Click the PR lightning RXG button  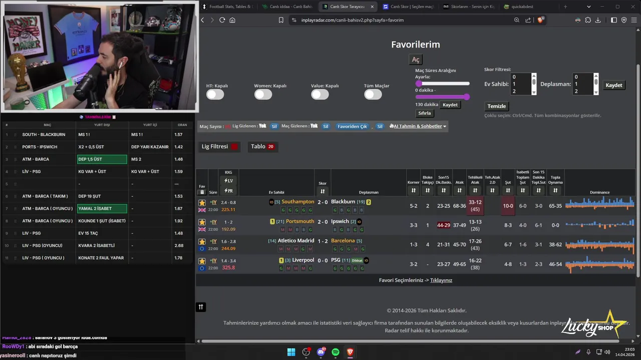[x=228, y=190]
